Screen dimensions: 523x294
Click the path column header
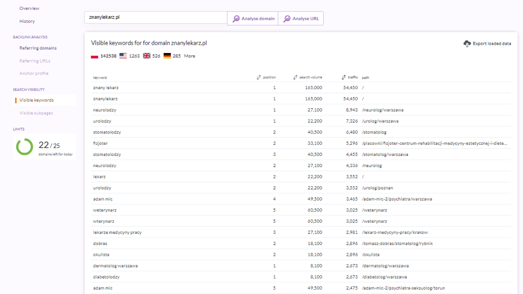tap(366, 77)
